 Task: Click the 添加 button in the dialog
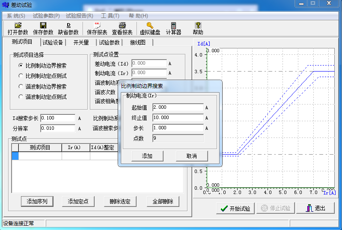147,156
